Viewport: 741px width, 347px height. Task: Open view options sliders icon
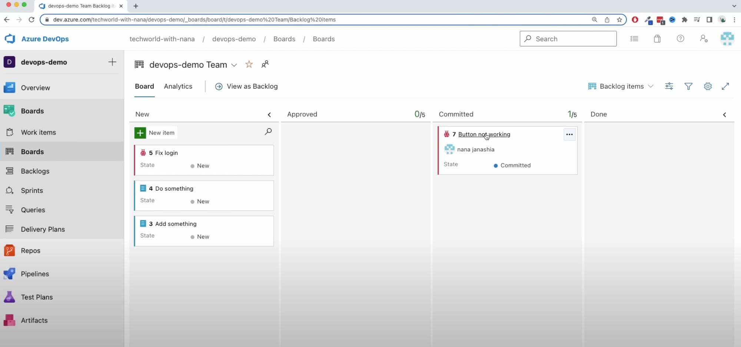(x=669, y=86)
